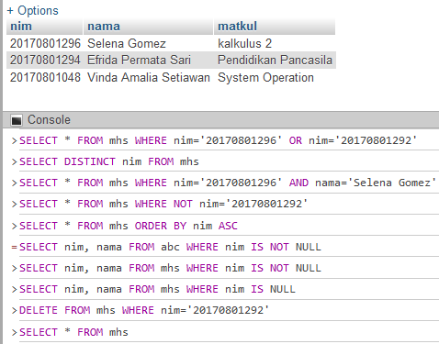439x344 pixels.
Task: Select cell 20170801294
Action: 45,60
